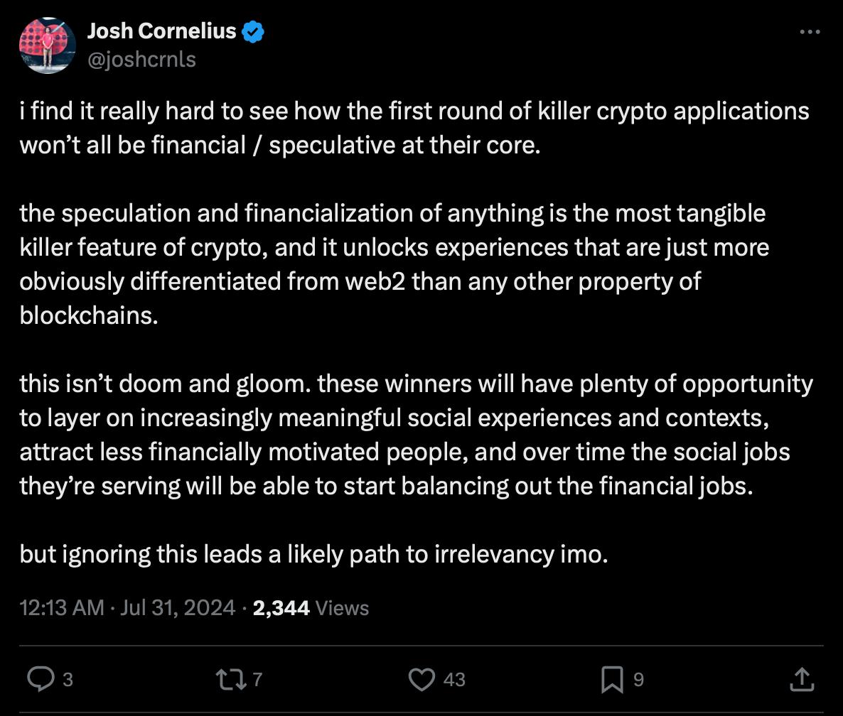Click the last line about irrelevancy imo
The height and width of the screenshot is (716, 843).
click(x=313, y=554)
